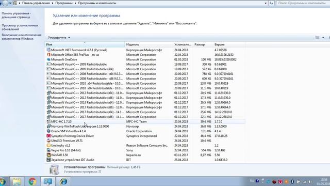The width and height of the screenshot is (330, 186).
Task: Select Visual C++ 2012 Redistributable (x86) row
Action: [x=145, y=98]
